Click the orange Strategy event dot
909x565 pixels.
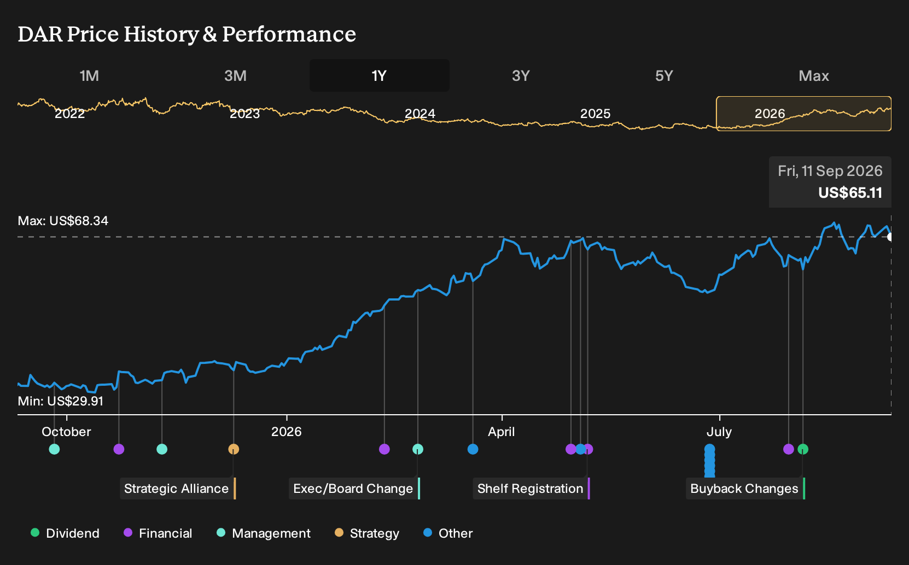click(x=234, y=449)
